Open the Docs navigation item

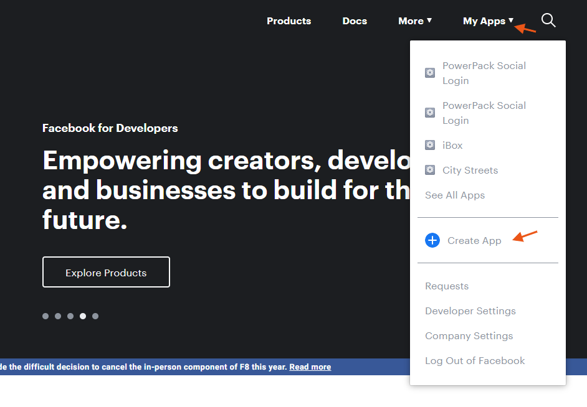355,21
